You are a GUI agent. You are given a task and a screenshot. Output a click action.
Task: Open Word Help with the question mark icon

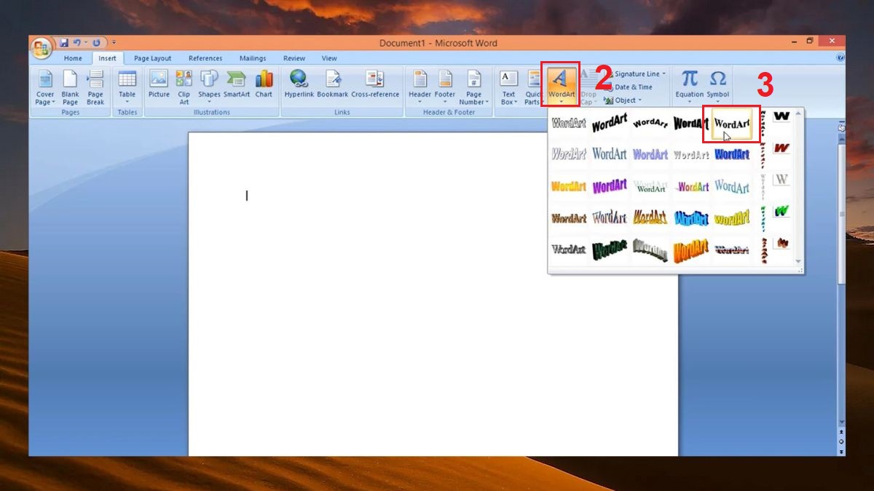pos(840,57)
